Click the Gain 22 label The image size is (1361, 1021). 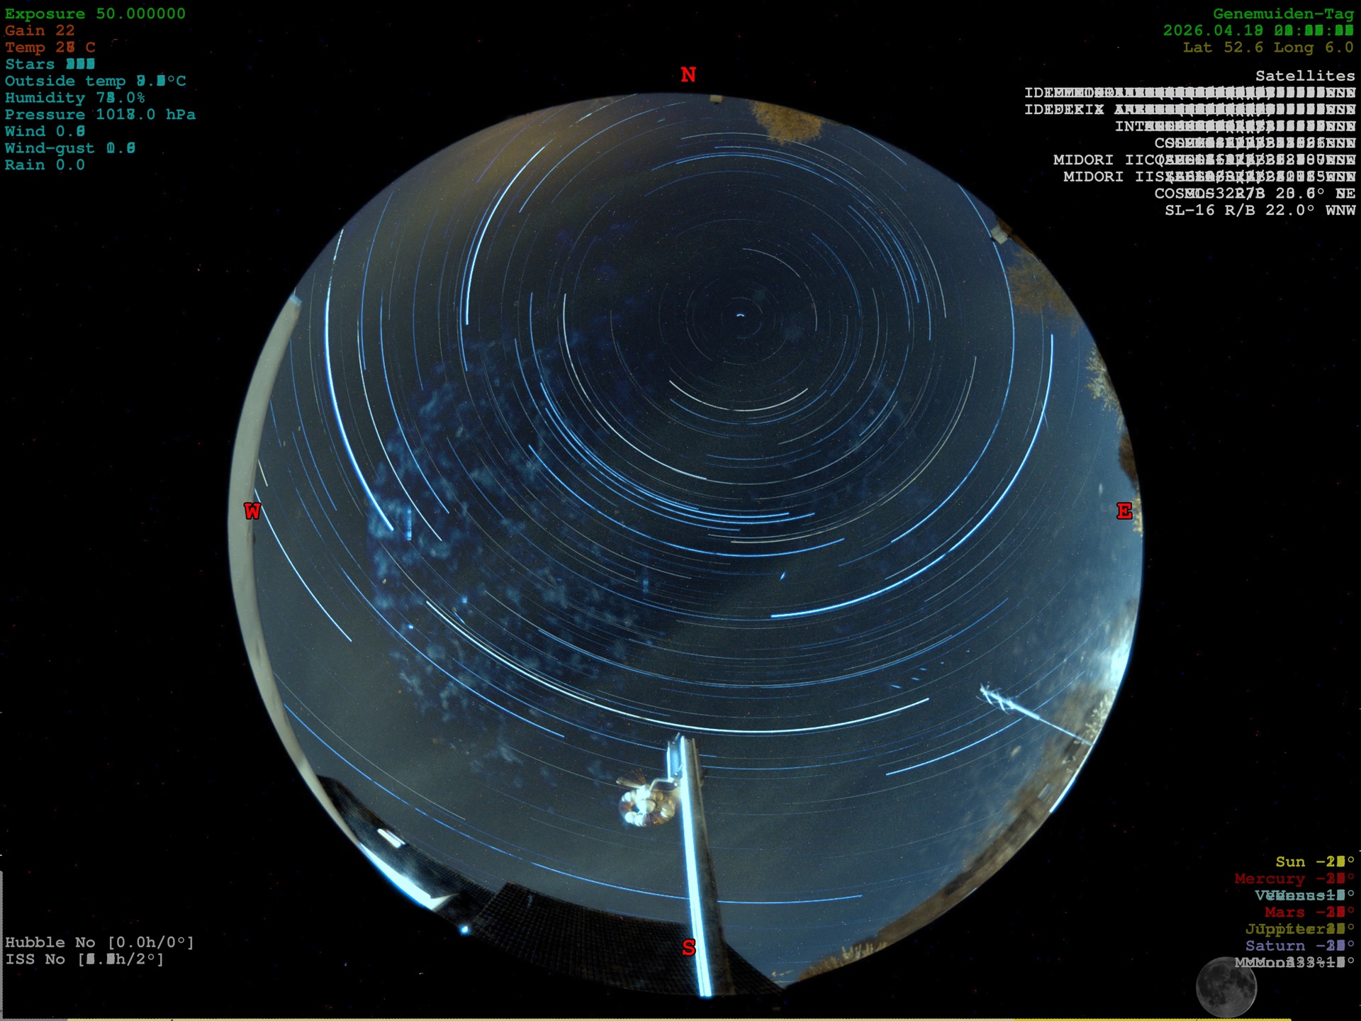click(40, 30)
